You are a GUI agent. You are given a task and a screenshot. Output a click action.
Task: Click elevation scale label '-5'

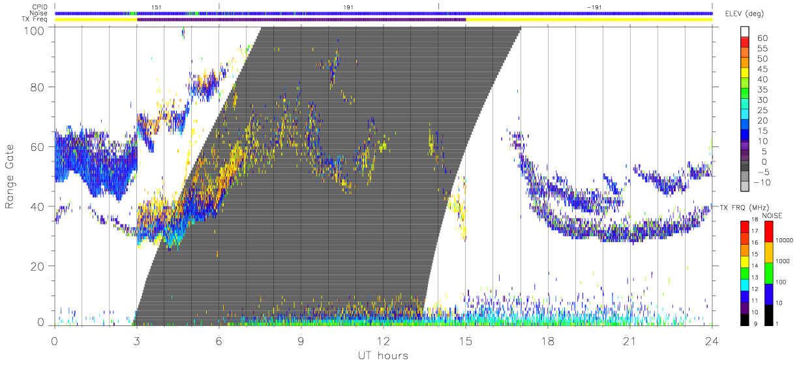point(764,173)
